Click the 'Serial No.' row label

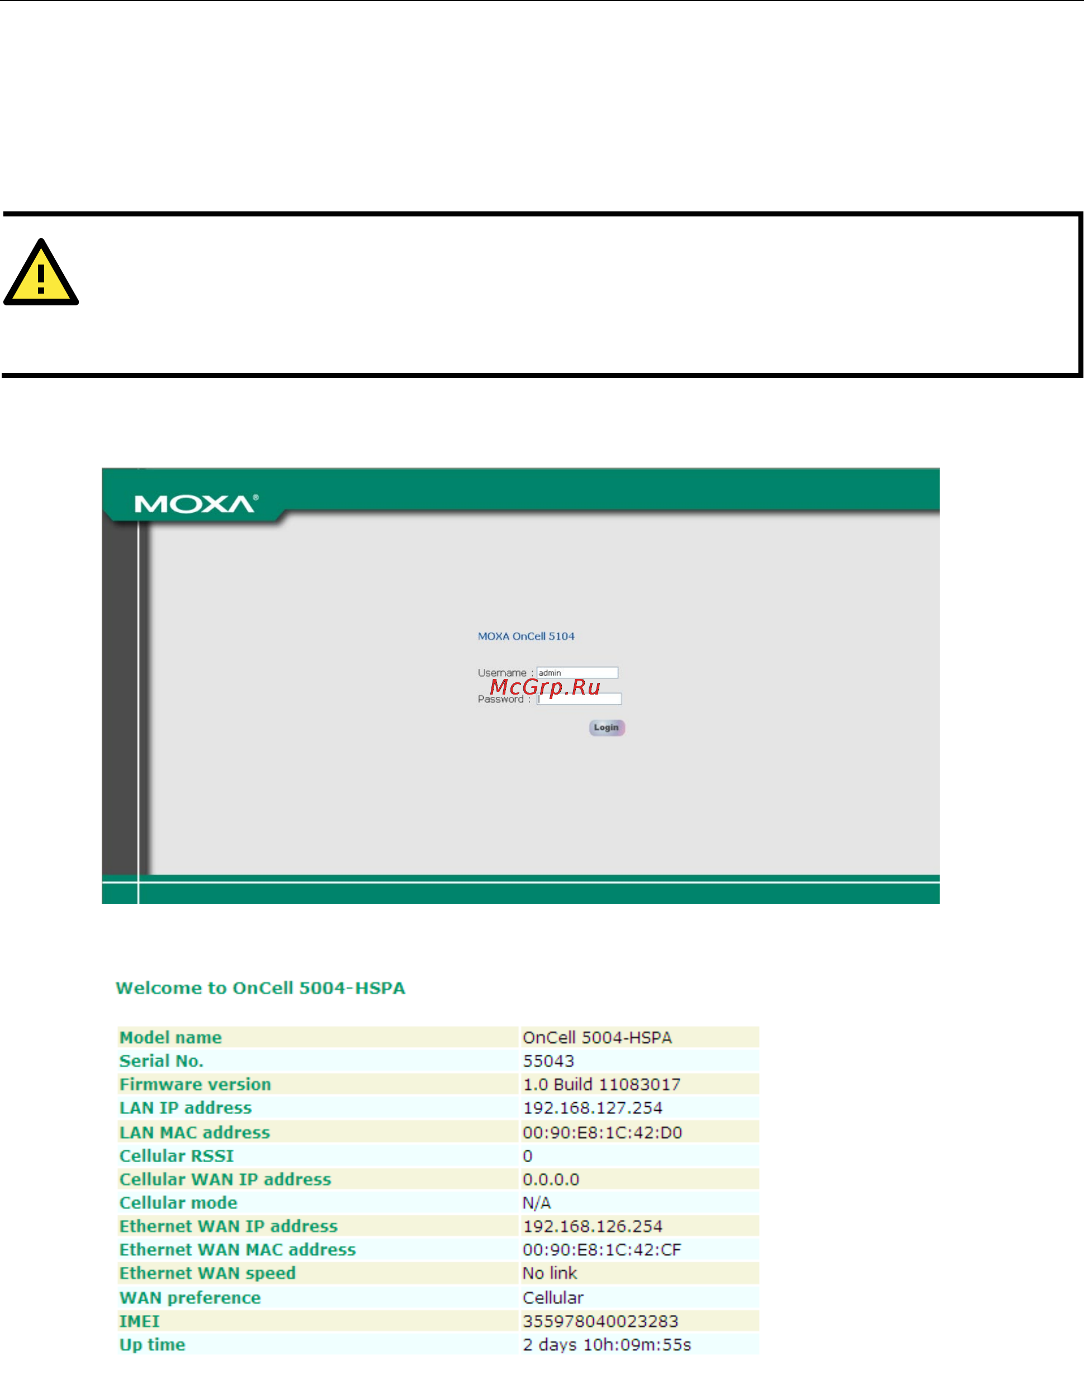(161, 1061)
